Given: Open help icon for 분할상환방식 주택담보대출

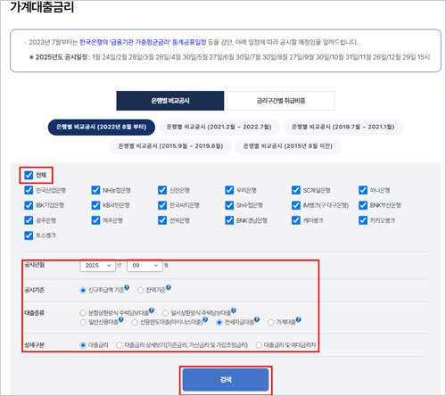Looking at the screenshot, I should [152, 310].
